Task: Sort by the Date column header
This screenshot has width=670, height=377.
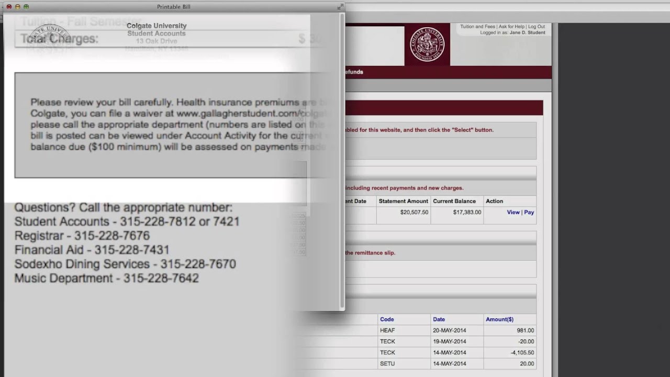Action: (x=439, y=319)
